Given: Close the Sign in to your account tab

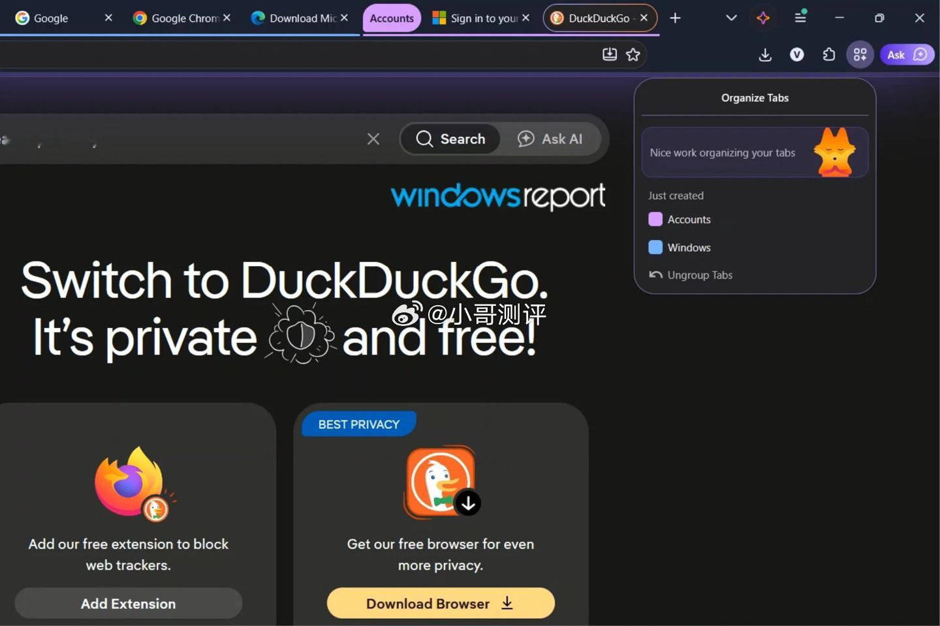Looking at the screenshot, I should tap(525, 18).
